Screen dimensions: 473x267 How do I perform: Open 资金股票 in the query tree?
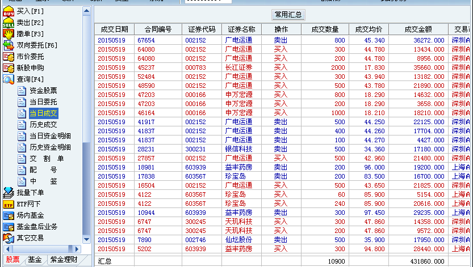coord(43,91)
